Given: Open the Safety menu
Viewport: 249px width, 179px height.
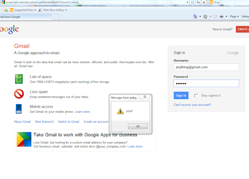Looking at the screenshot, I should [x=245, y=16].
